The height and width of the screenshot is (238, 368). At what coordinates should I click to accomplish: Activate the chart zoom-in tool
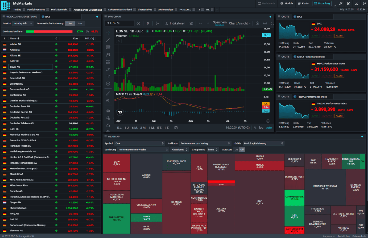point(108,101)
